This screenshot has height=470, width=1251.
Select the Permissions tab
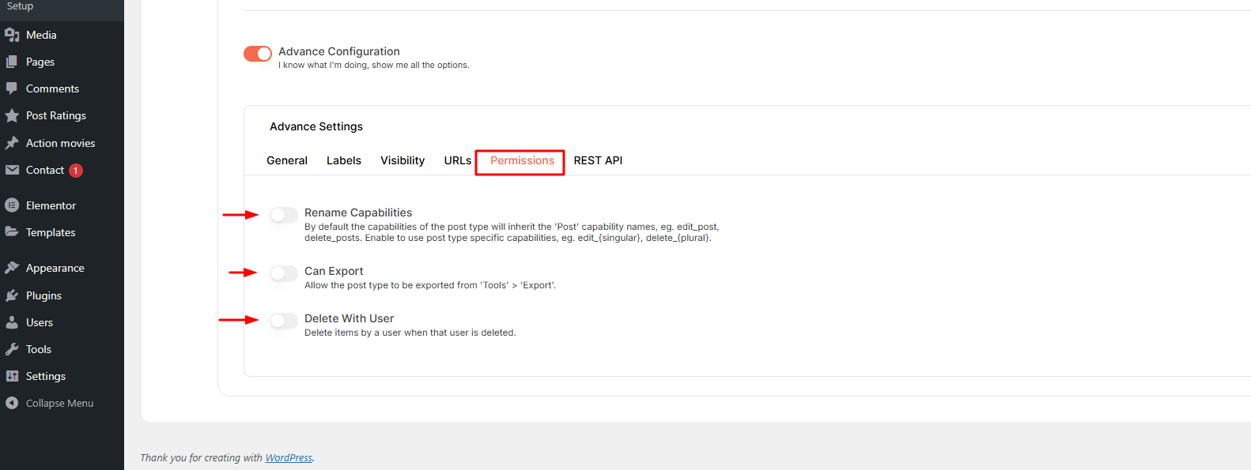pyautogui.click(x=522, y=160)
